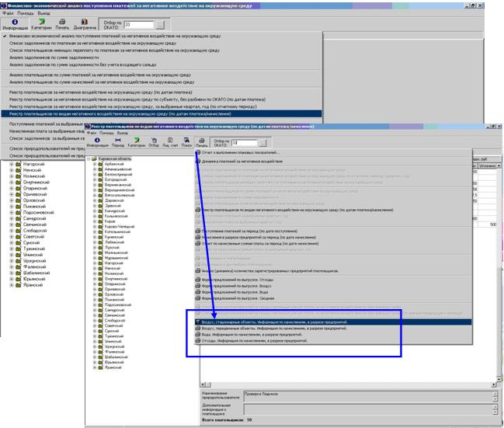Collapse the Кировская область root node
504x428 pixels.
[x=88, y=158]
